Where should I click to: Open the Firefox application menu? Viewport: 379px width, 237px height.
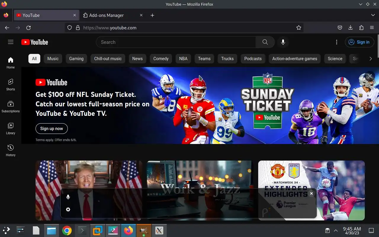point(372,28)
